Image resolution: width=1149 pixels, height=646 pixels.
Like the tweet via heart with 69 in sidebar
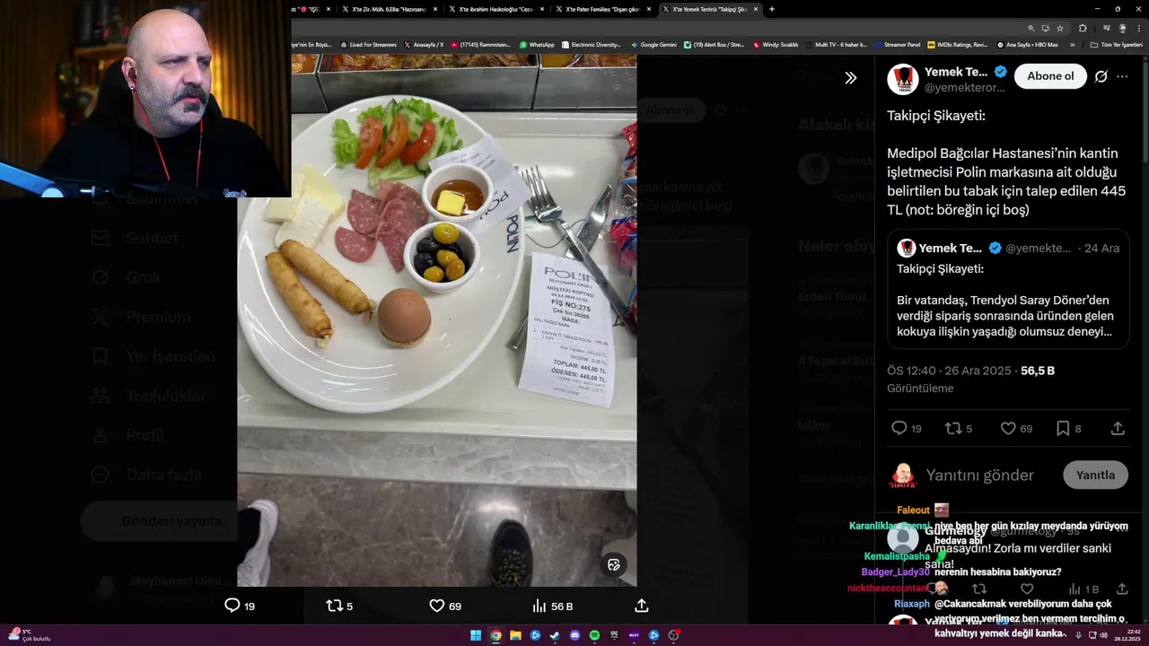tap(1016, 429)
